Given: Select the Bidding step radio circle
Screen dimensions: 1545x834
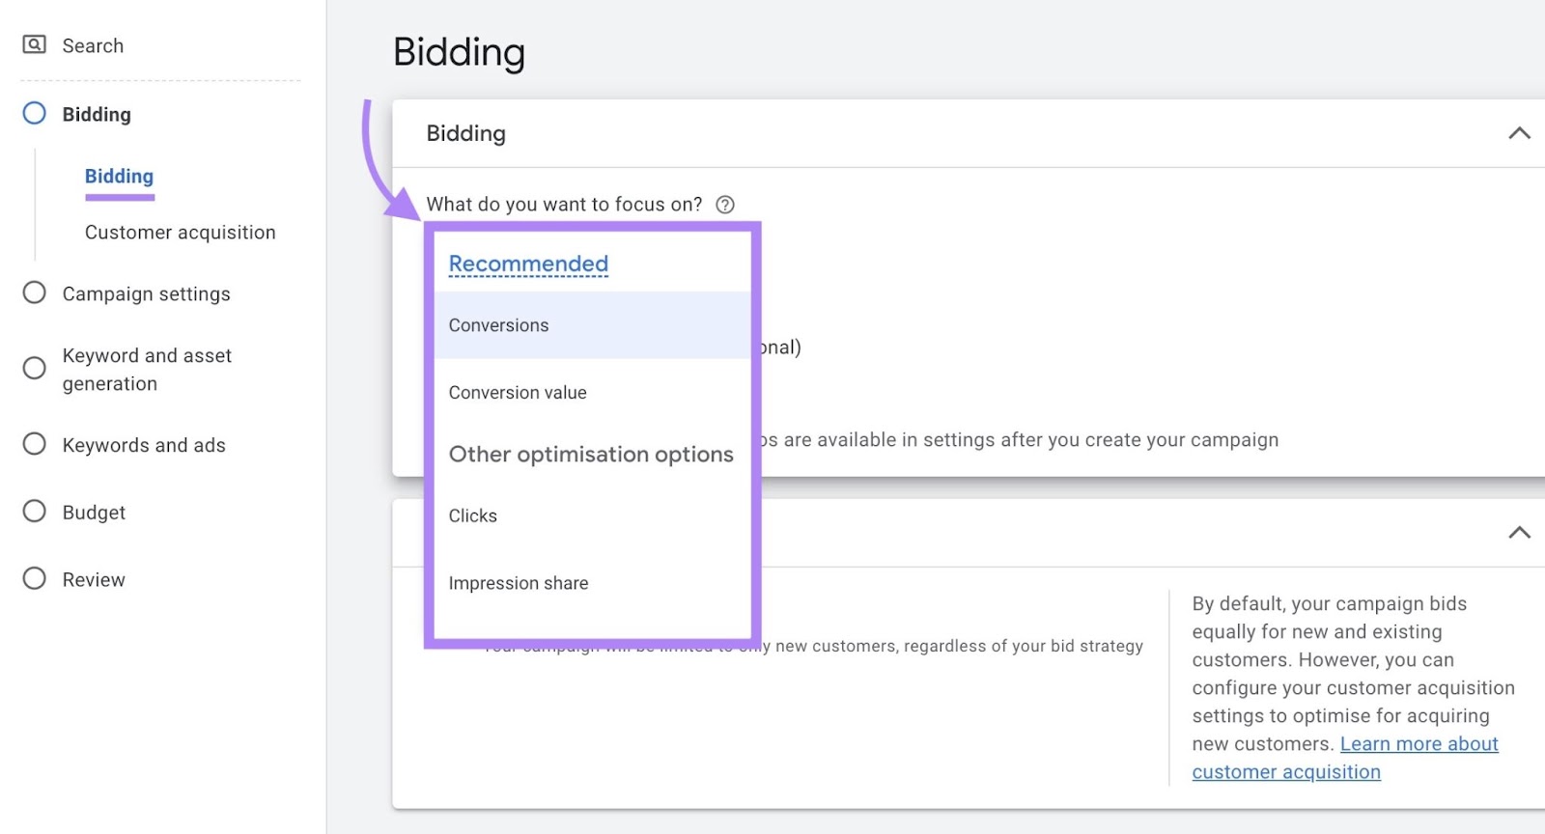Looking at the screenshot, I should 34,113.
